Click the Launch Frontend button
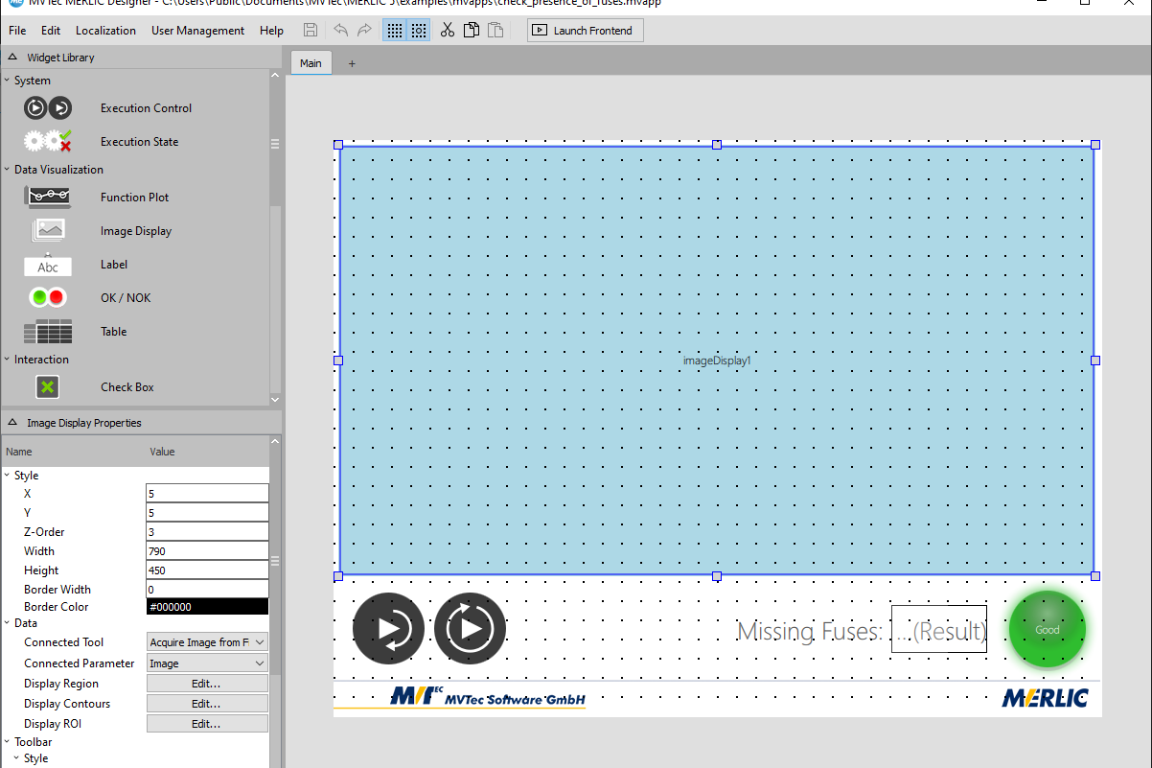The width and height of the screenshot is (1152, 768). (585, 31)
